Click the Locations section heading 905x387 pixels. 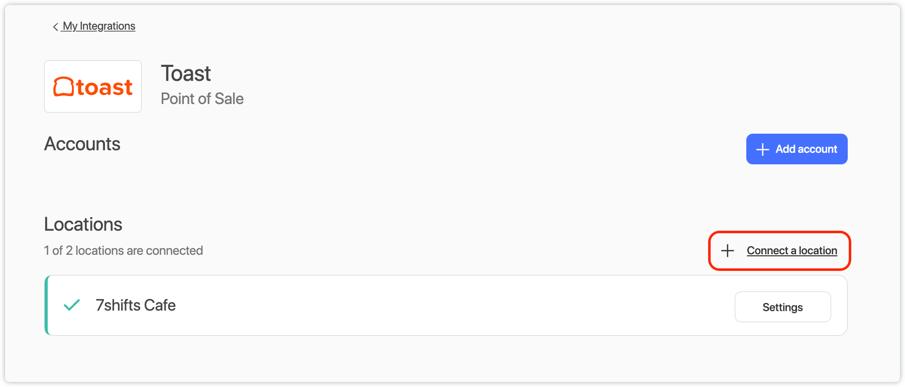point(83,225)
